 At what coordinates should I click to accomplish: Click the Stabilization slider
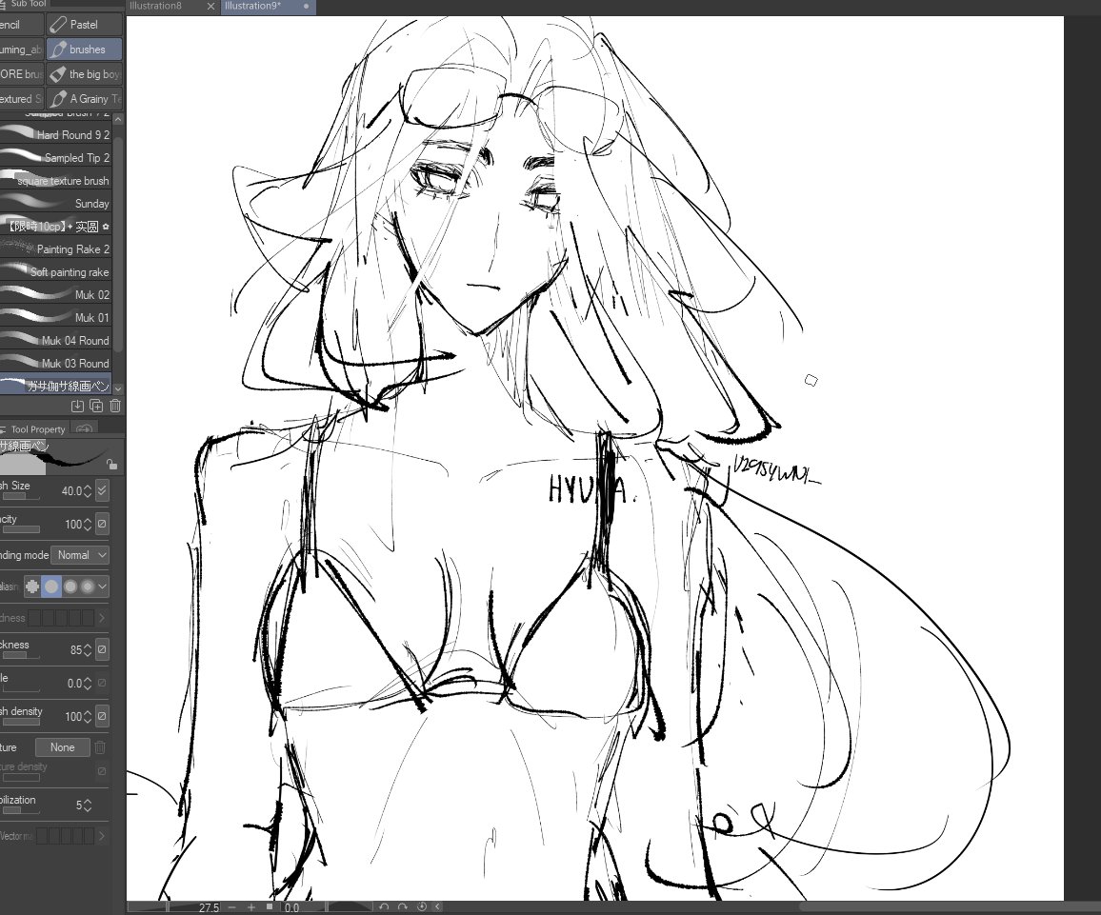[x=20, y=810]
